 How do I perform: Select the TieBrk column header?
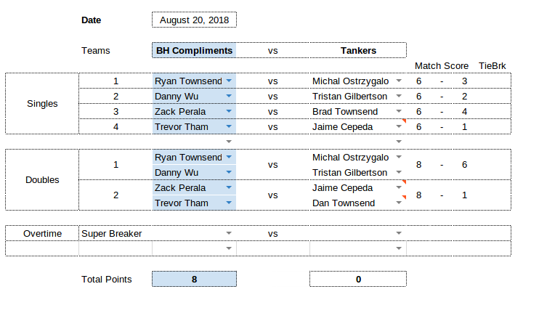[x=493, y=65]
